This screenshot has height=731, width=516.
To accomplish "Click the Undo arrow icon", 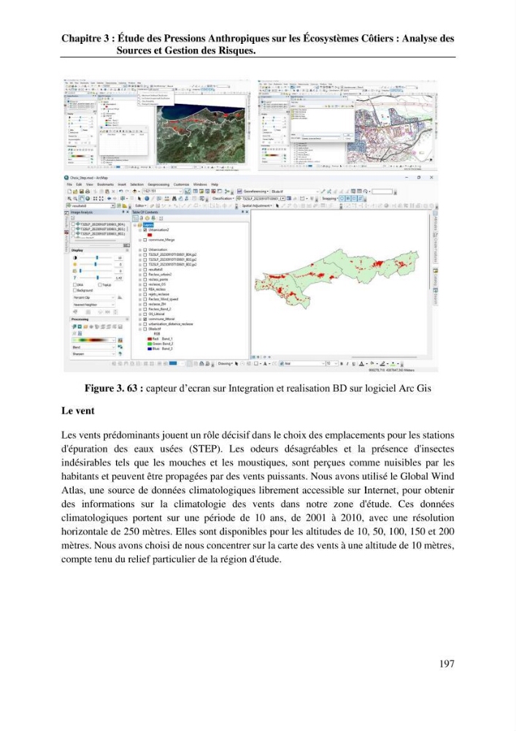I will pos(121,191).
